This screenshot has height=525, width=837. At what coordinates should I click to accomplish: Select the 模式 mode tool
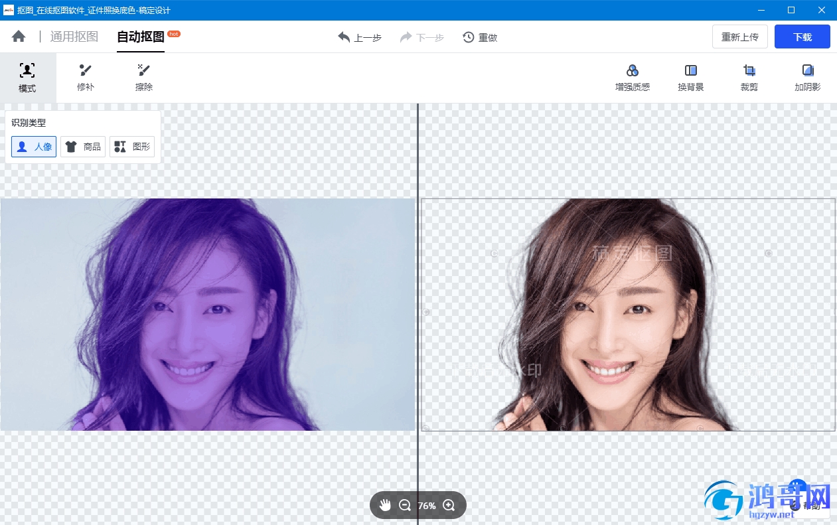pos(27,78)
